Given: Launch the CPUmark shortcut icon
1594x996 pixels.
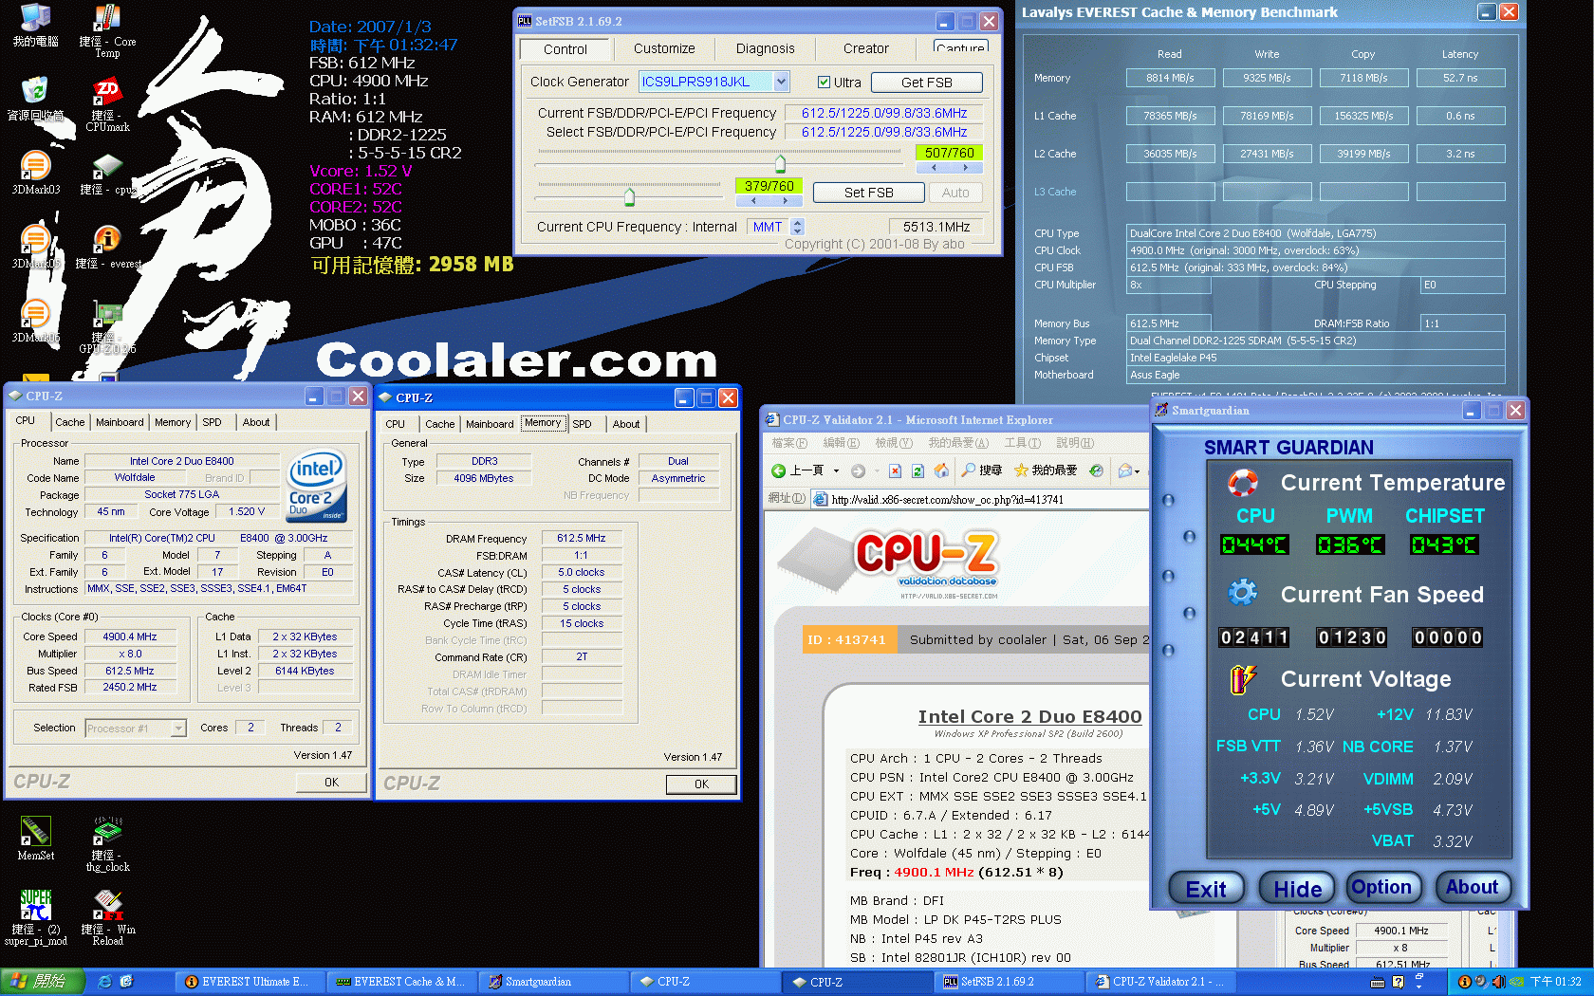Looking at the screenshot, I should [x=106, y=92].
